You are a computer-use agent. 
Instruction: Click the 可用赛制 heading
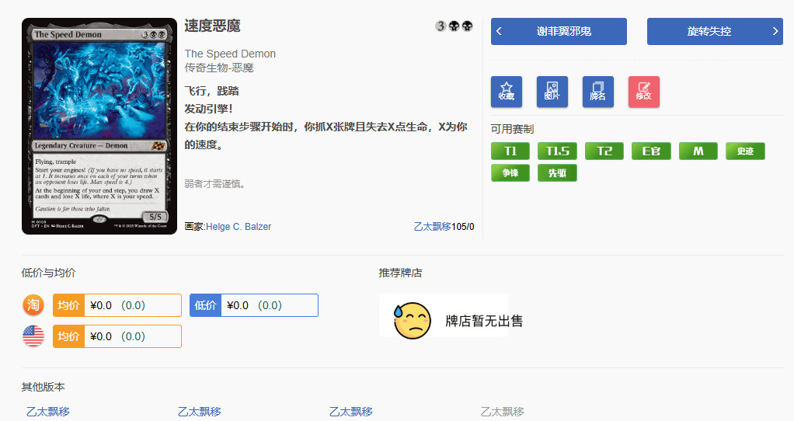click(x=513, y=129)
